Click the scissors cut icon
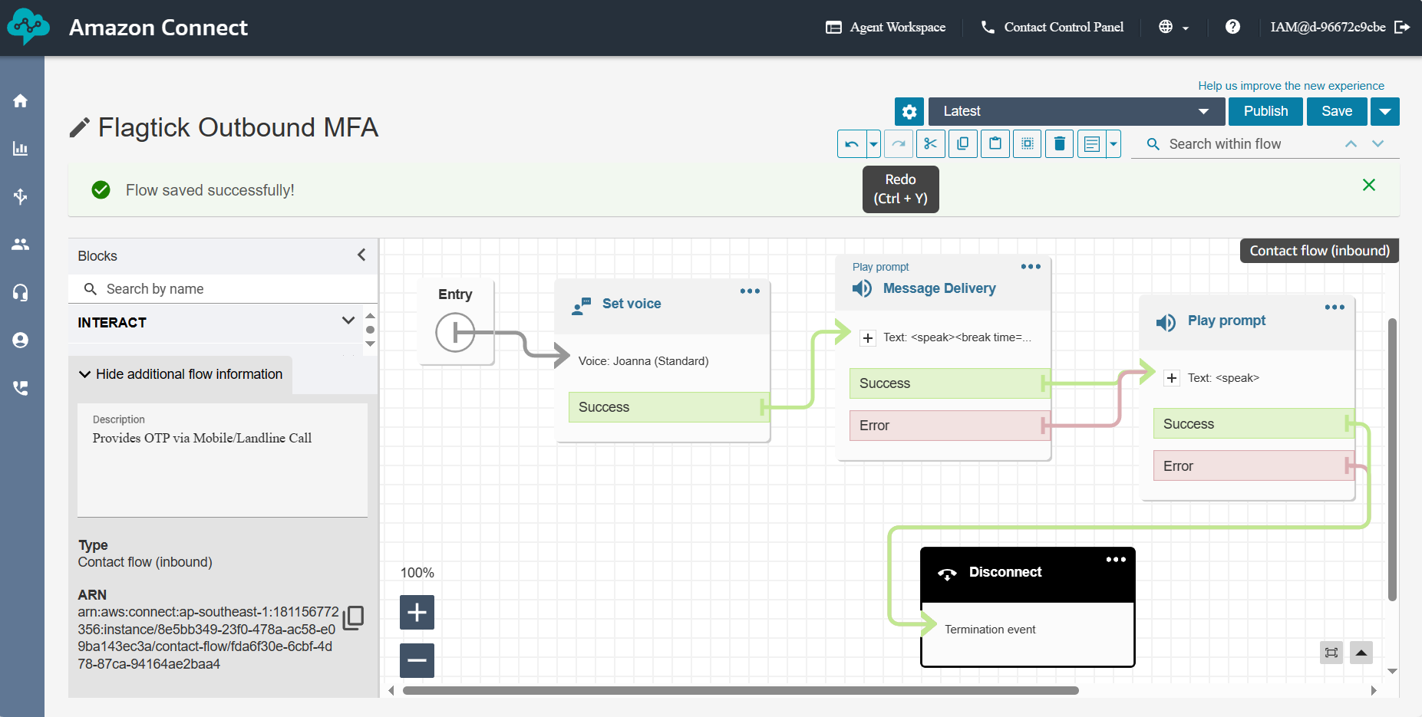The height and width of the screenshot is (717, 1422). coord(930,144)
